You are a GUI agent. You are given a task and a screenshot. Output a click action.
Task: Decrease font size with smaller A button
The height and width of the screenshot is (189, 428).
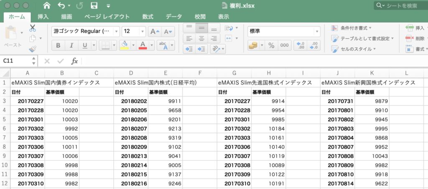click(168, 32)
